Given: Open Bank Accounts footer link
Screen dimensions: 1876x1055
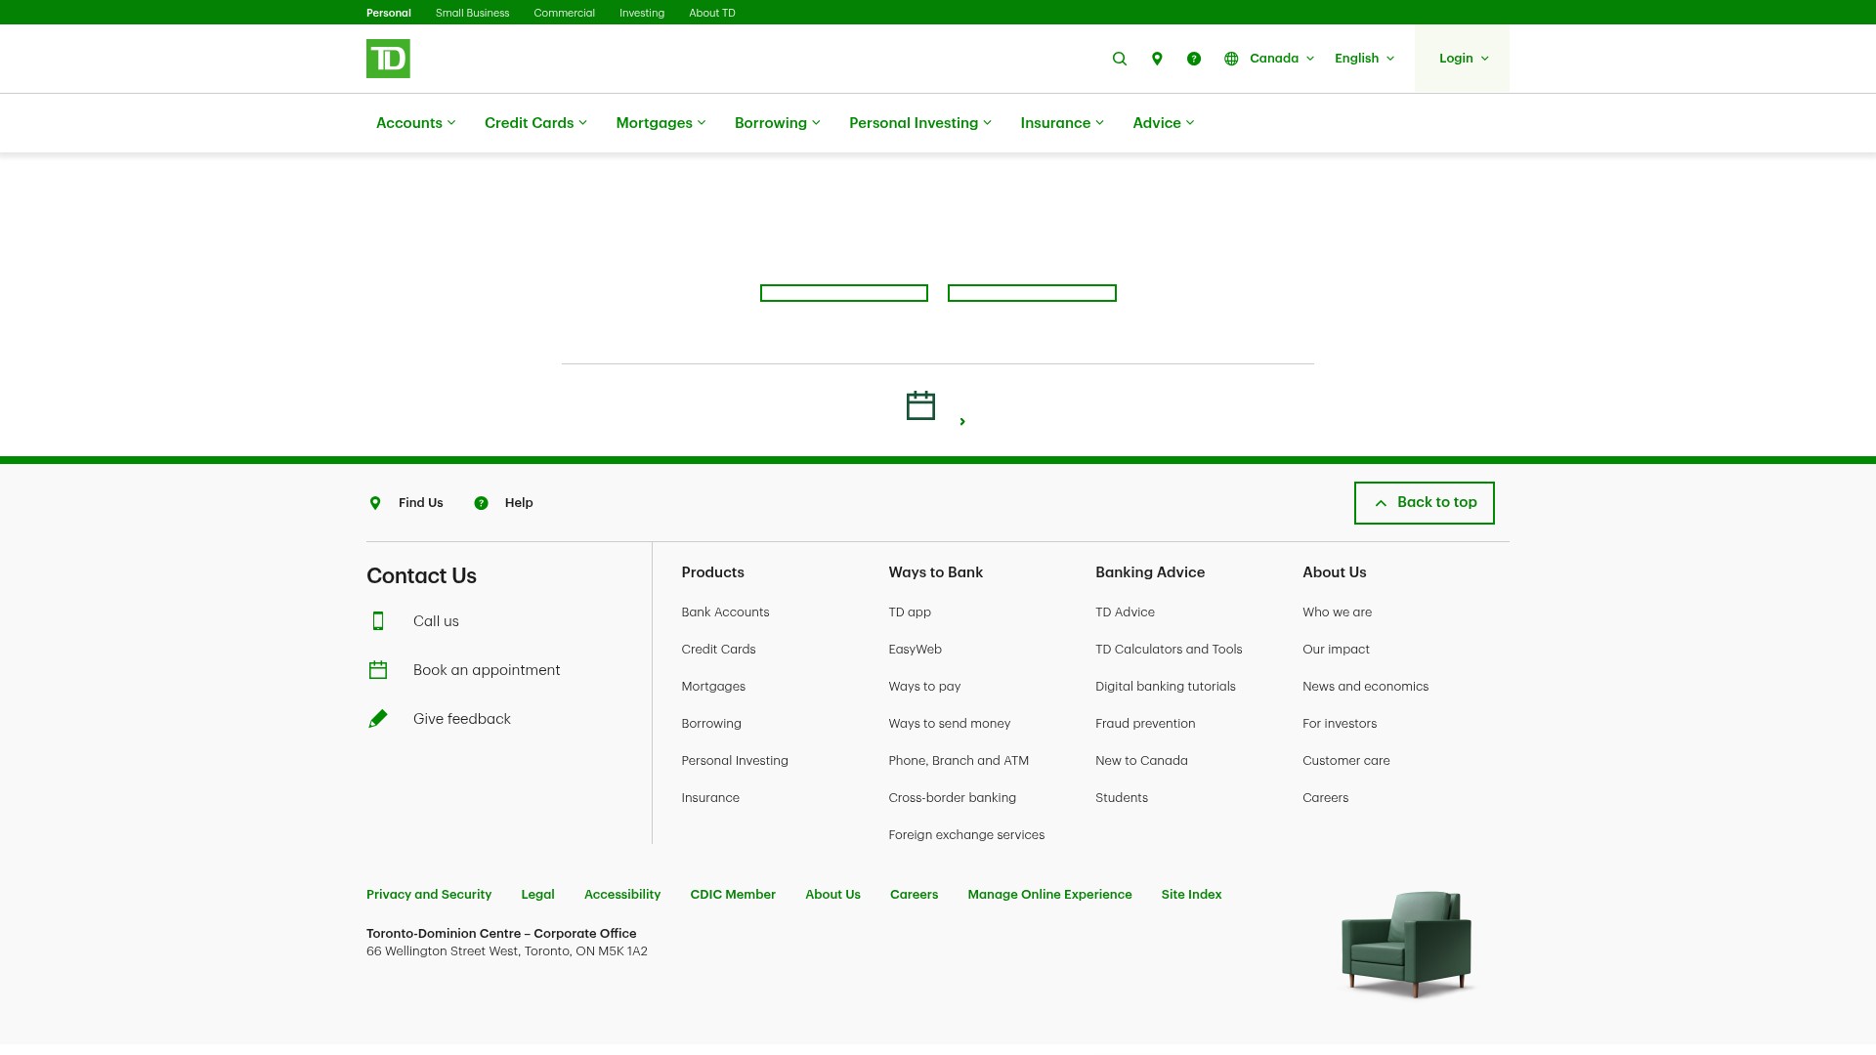Looking at the screenshot, I should click(x=725, y=612).
